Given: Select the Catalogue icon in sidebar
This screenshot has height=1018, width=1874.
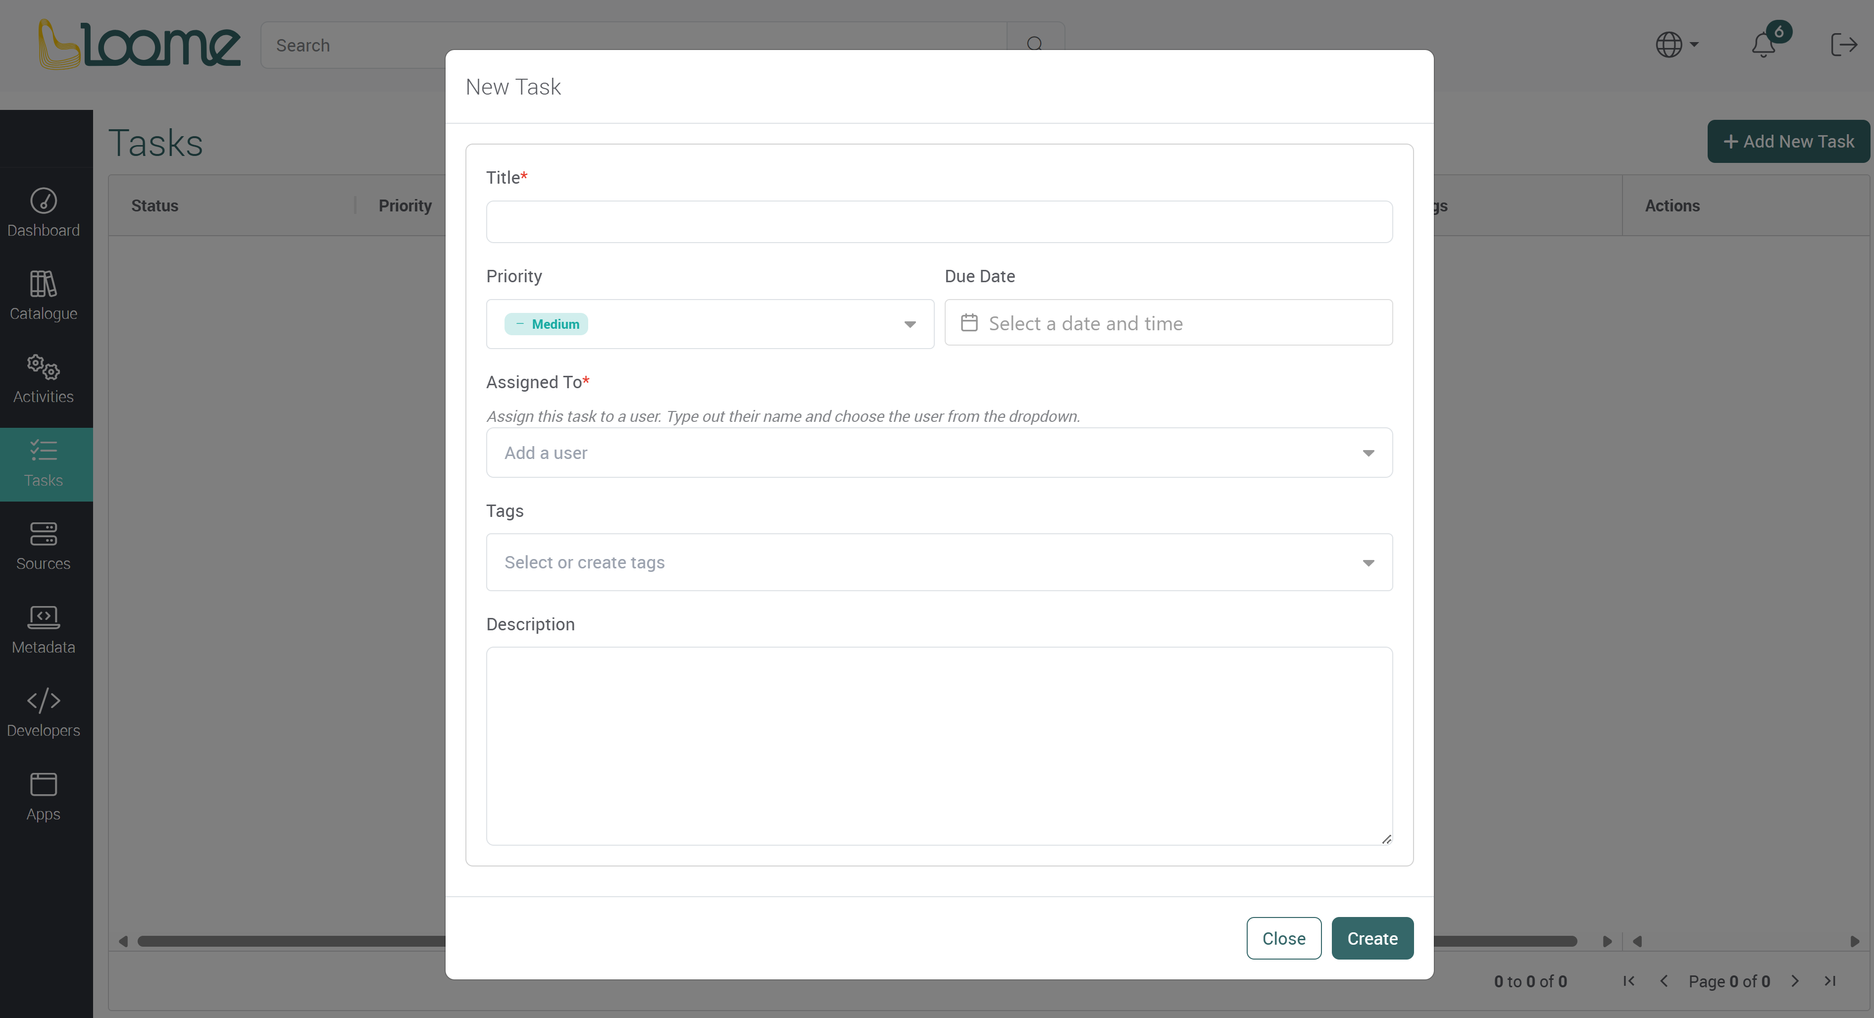Looking at the screenshot, I should point(44,295).
